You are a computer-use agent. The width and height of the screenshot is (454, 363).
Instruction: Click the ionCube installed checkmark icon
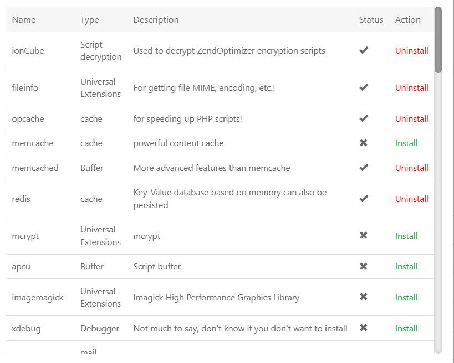click(x=364, y=50)
